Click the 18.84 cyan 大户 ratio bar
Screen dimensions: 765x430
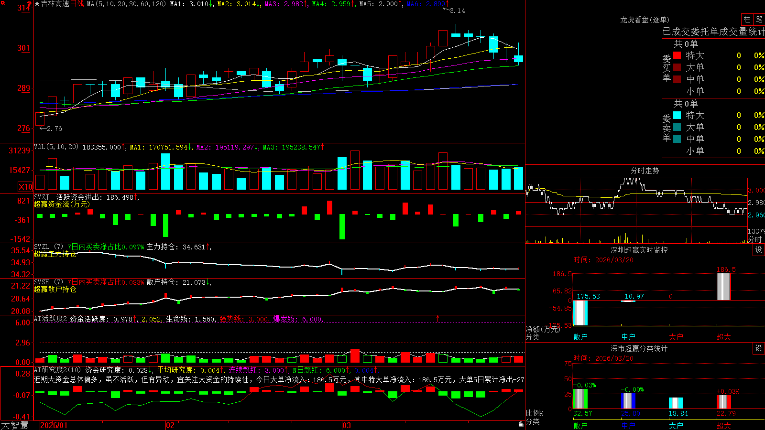[x=676, y=403]
